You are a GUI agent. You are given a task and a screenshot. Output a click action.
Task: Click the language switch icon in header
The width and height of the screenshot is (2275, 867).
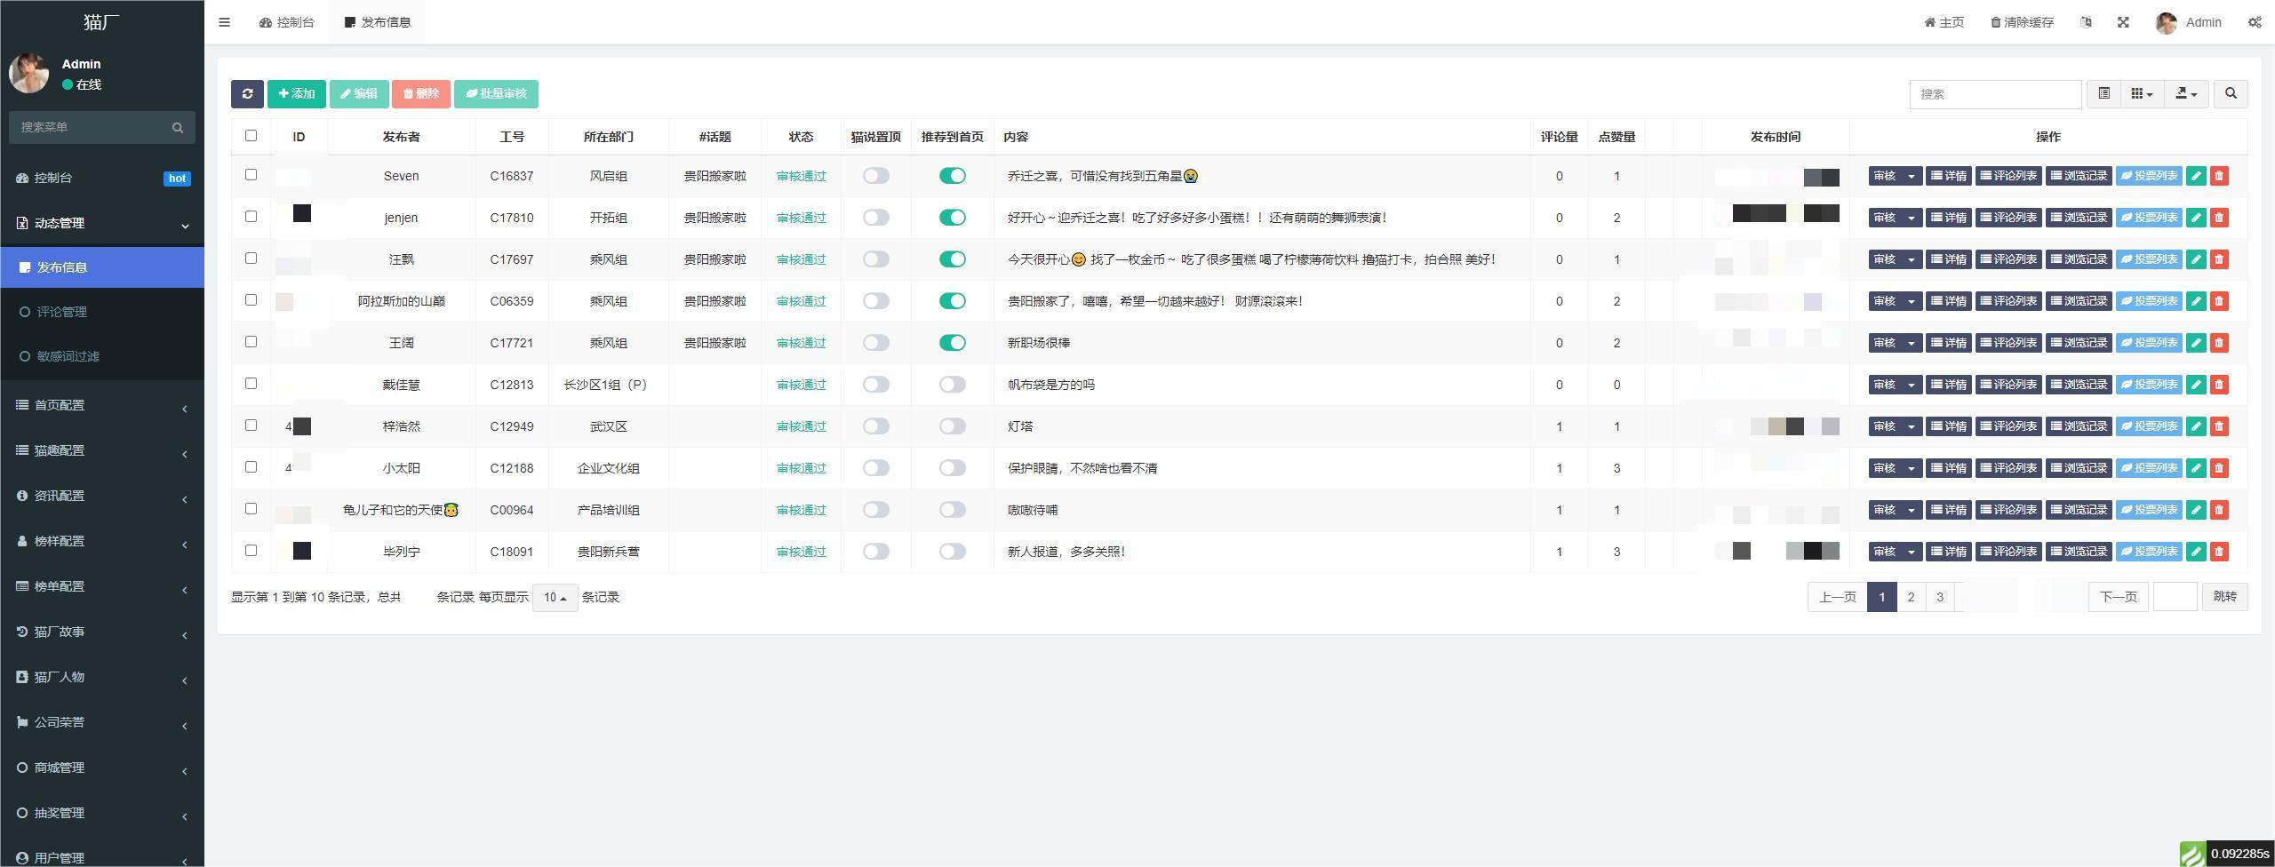click(2086, 22)
